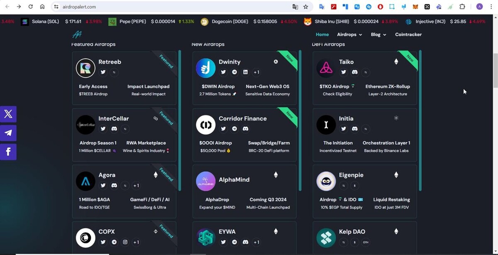Click Retreeb's Twitter icon

(103, 72)
